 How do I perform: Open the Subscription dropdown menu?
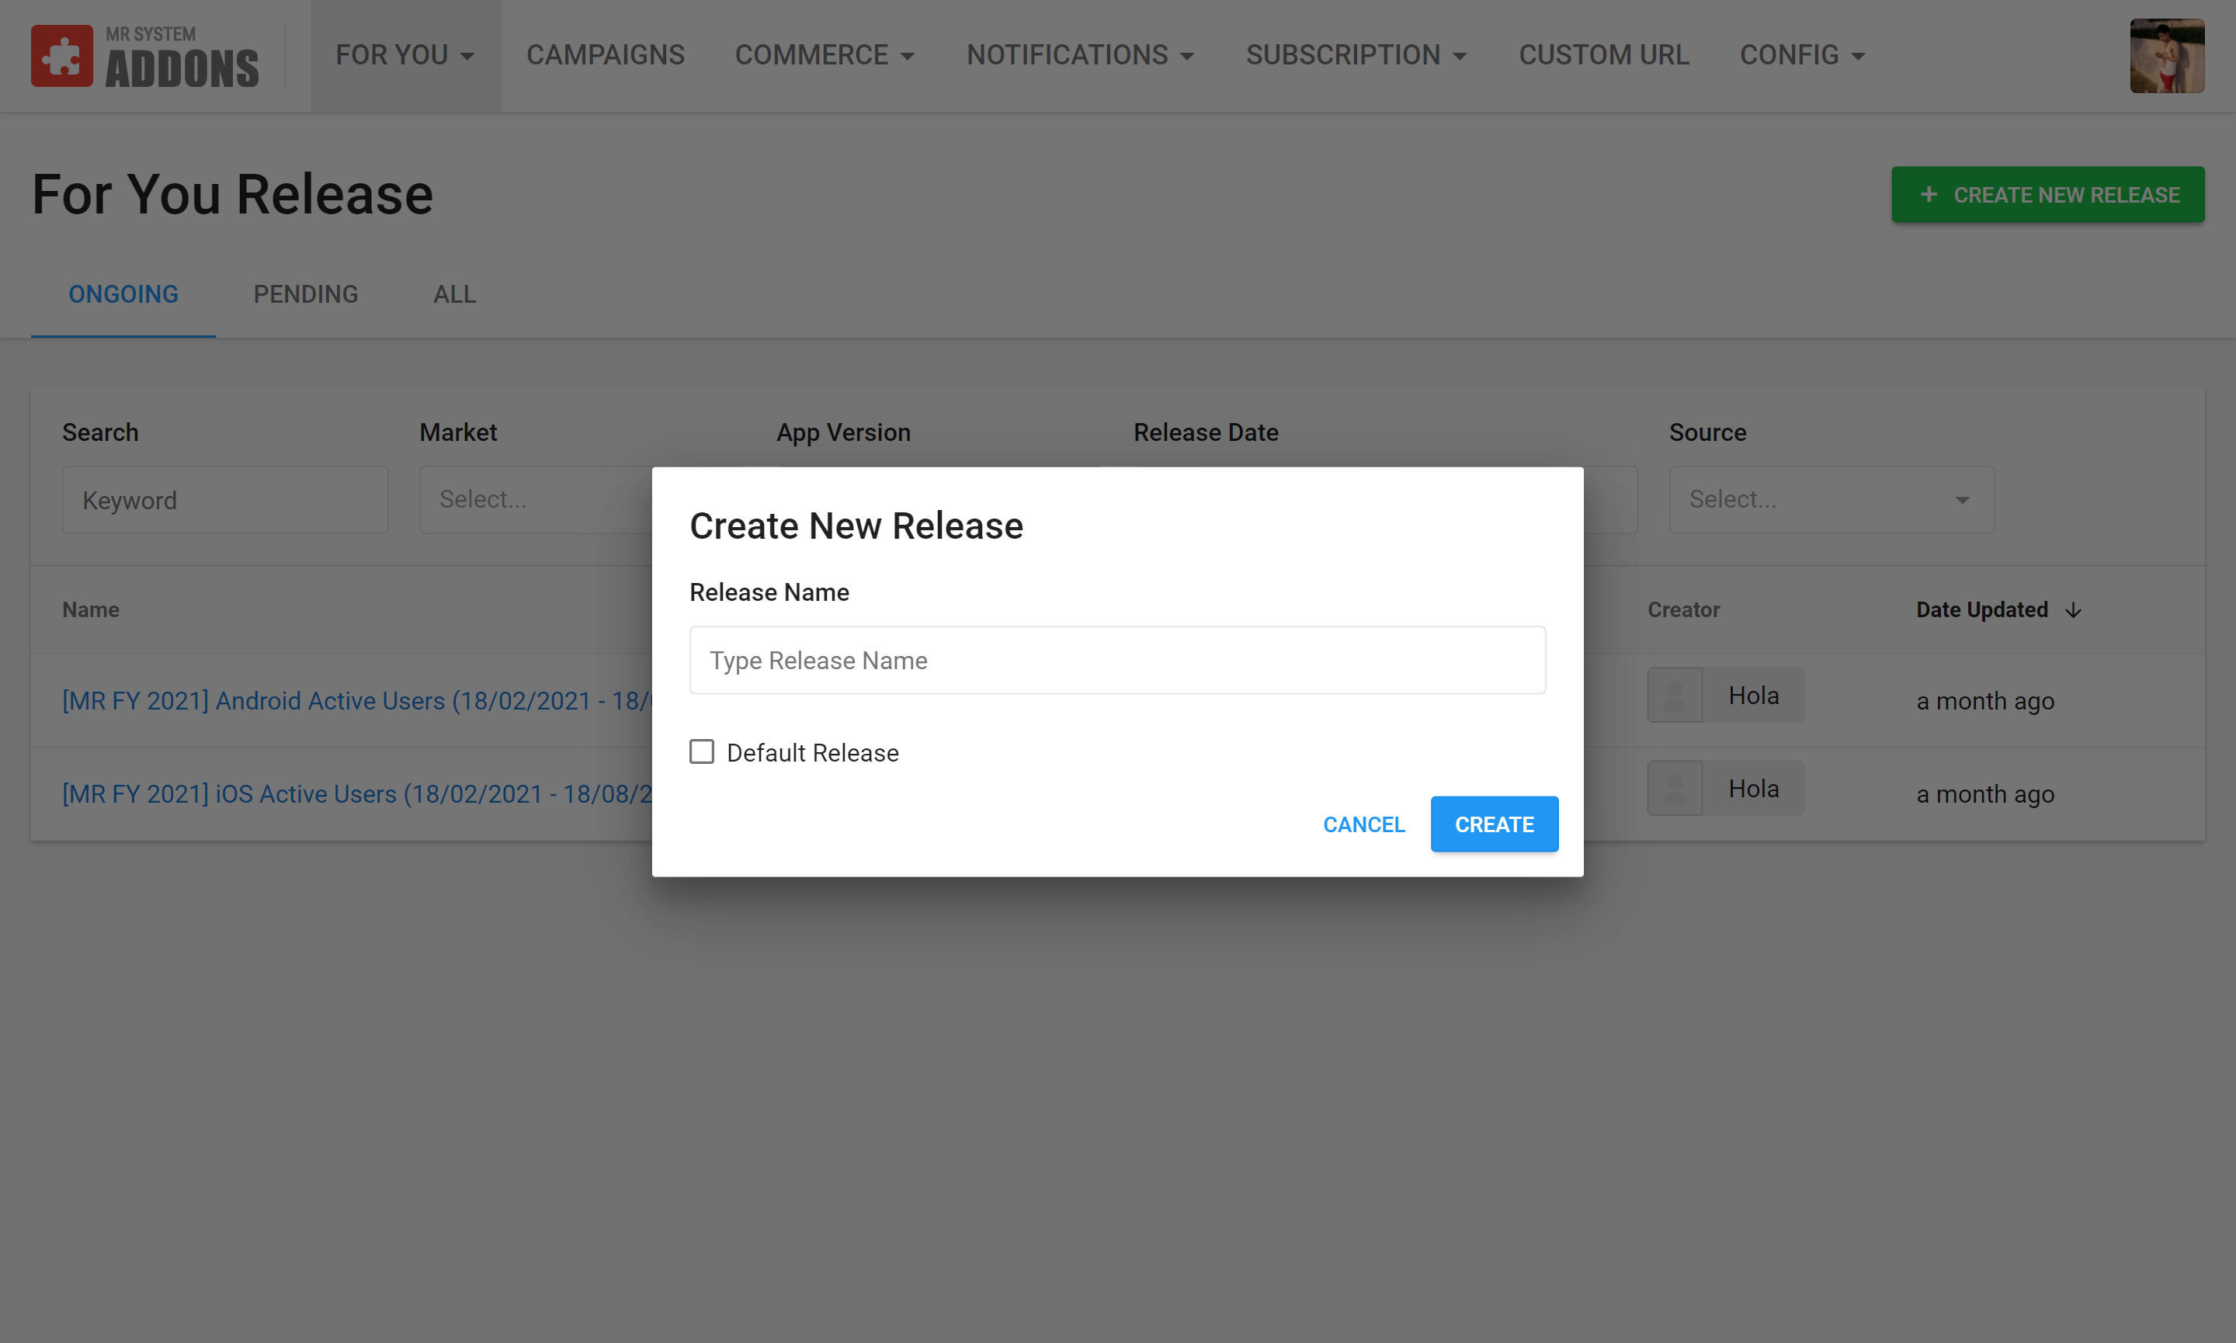[1356, 55]
